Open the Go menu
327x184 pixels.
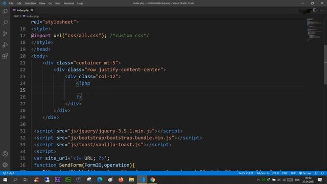(x=50, y=4)
